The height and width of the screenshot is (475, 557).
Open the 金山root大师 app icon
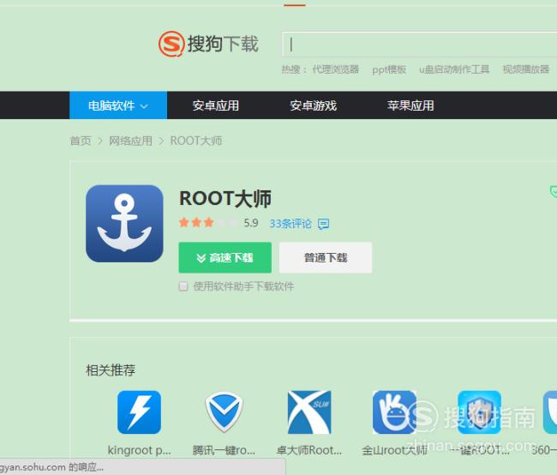coord(394,412)
